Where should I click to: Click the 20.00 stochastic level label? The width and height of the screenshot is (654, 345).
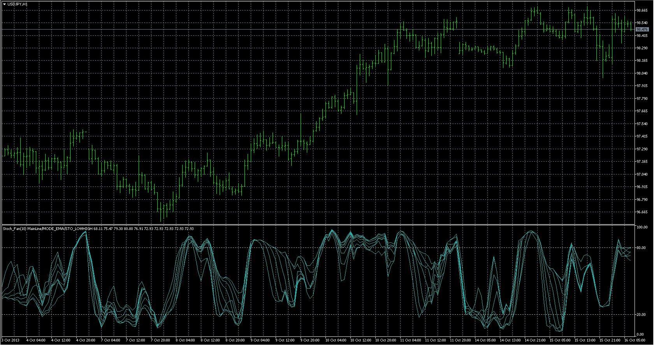pyautogui.click(x=641, y=315)
